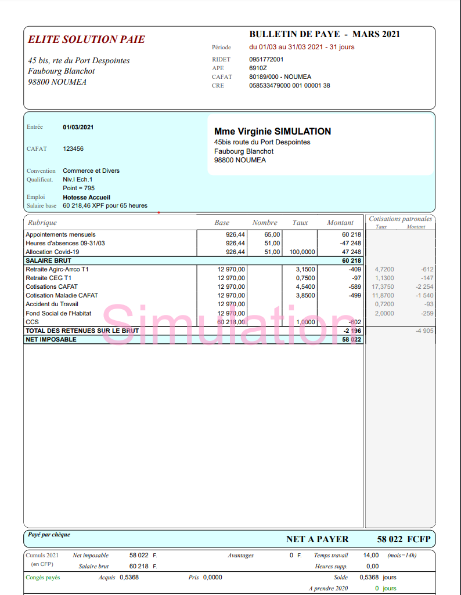The width and height of the screenshot is (461, 595).
Task: Click the 'Rubrique' column header
Action: tap(42, 223)
